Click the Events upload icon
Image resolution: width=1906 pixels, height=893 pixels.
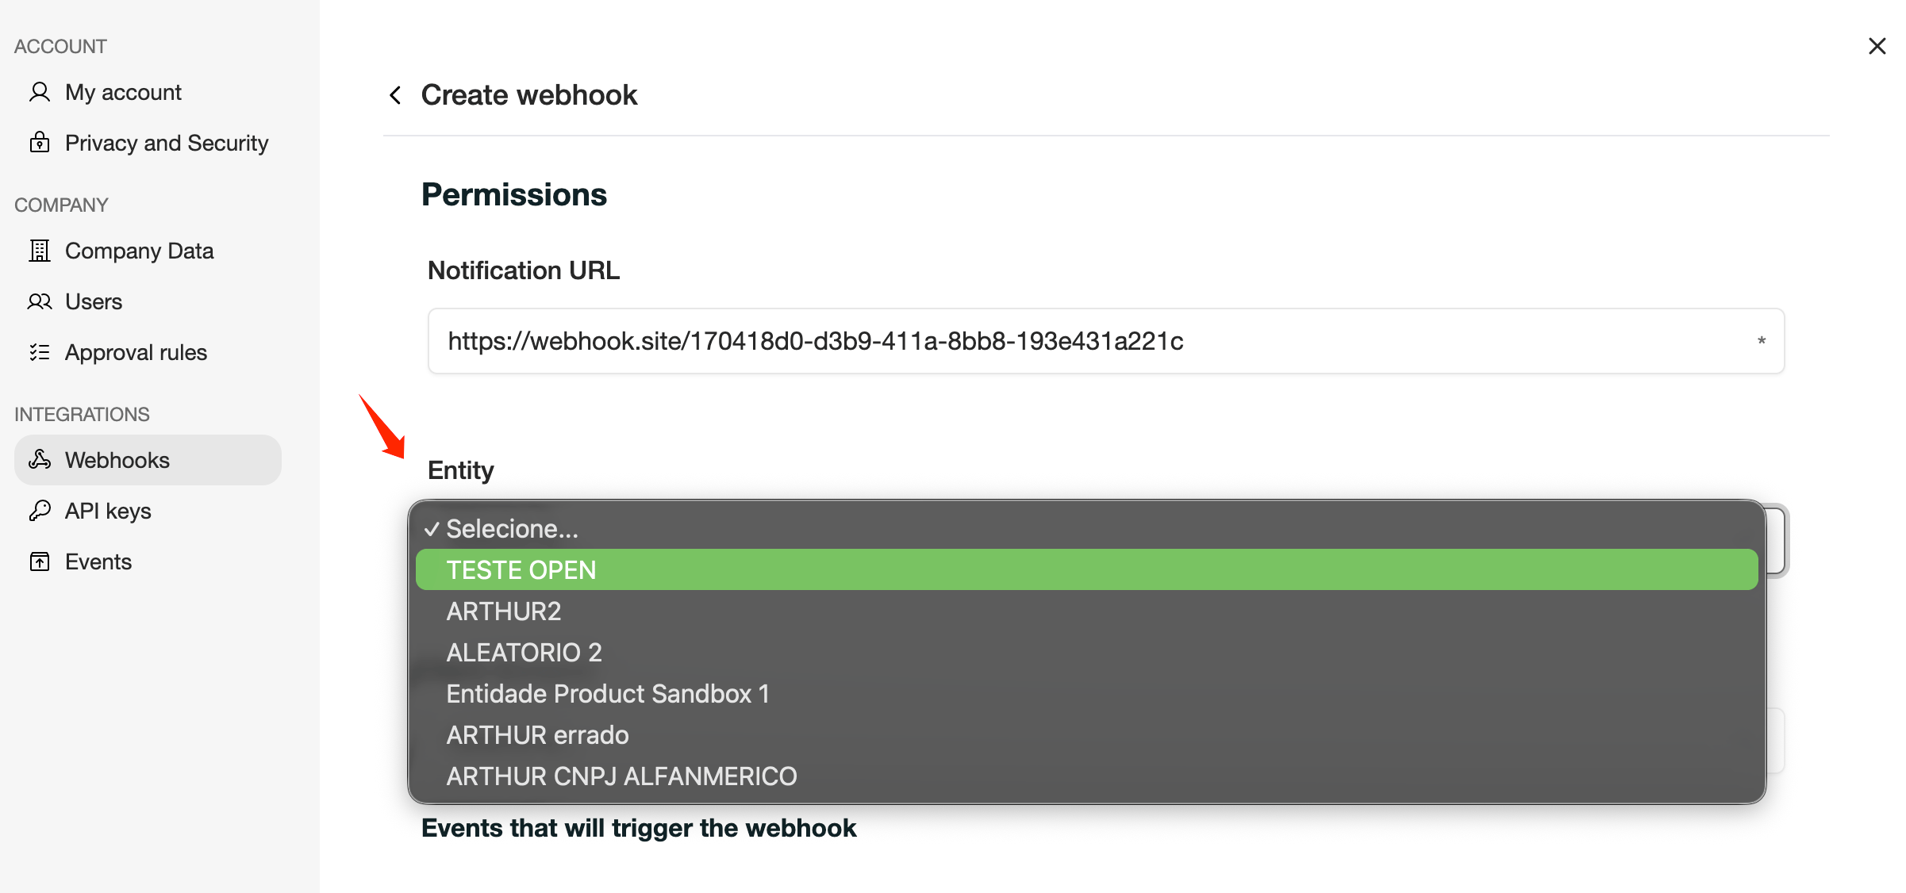(x=40, y=561)
